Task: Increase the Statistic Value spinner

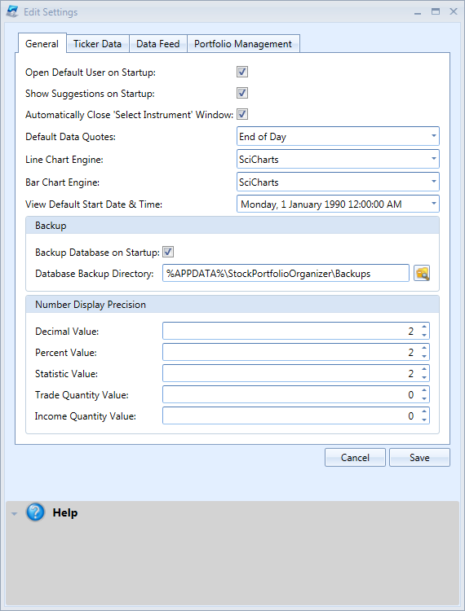Action: coord(423,369)
